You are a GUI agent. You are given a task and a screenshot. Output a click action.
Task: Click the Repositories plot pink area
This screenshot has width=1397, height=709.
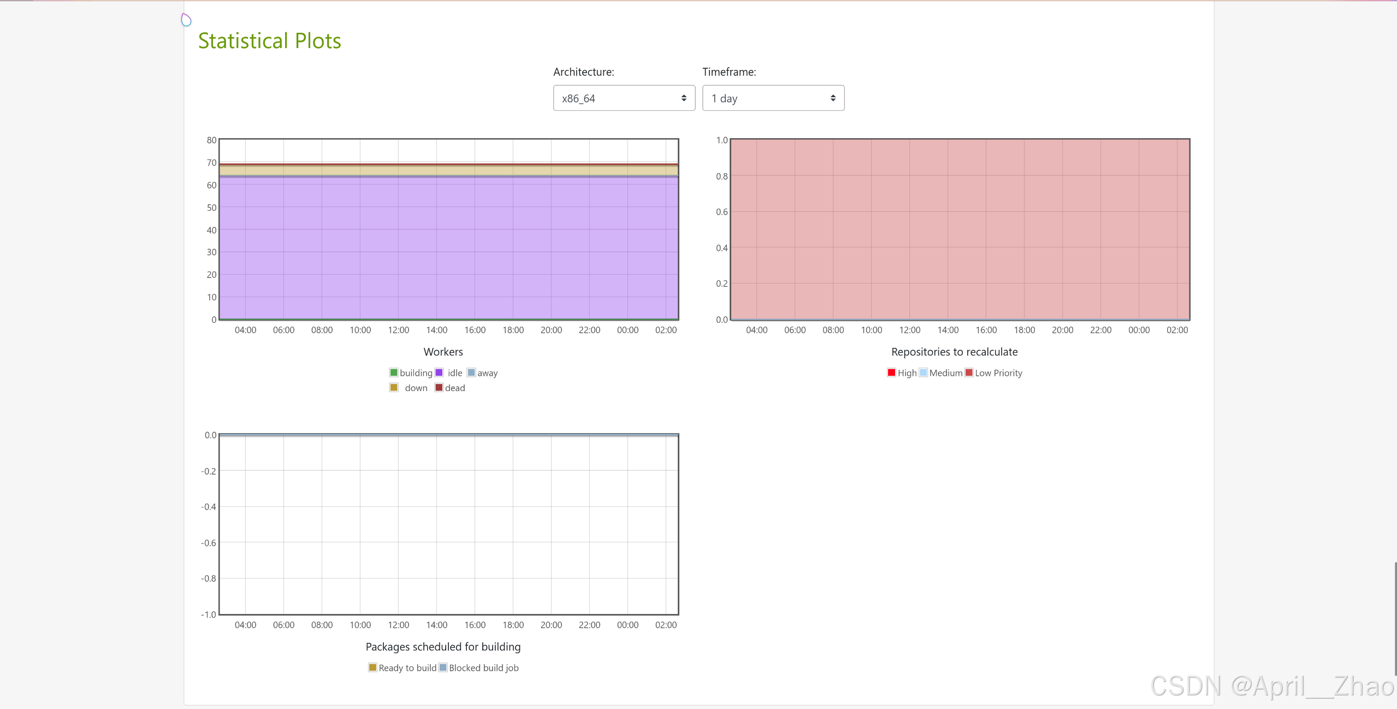(960, 229)
